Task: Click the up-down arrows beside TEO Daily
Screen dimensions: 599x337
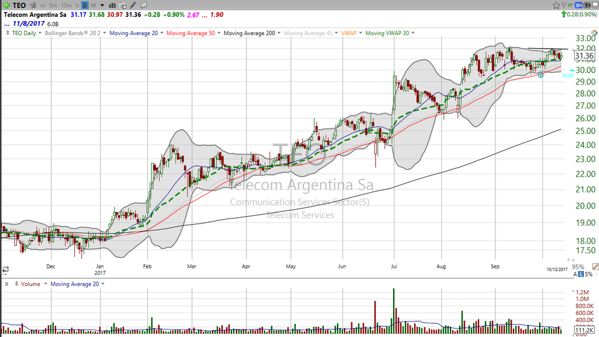Action: (7, 33)
